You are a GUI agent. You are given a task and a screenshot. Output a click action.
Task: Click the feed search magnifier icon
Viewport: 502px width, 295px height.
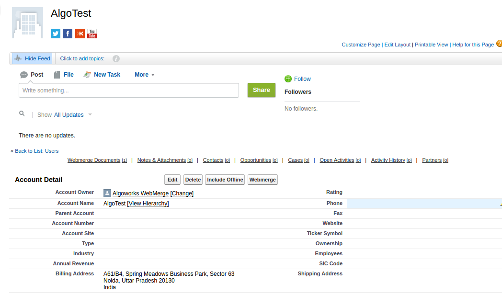22,114
